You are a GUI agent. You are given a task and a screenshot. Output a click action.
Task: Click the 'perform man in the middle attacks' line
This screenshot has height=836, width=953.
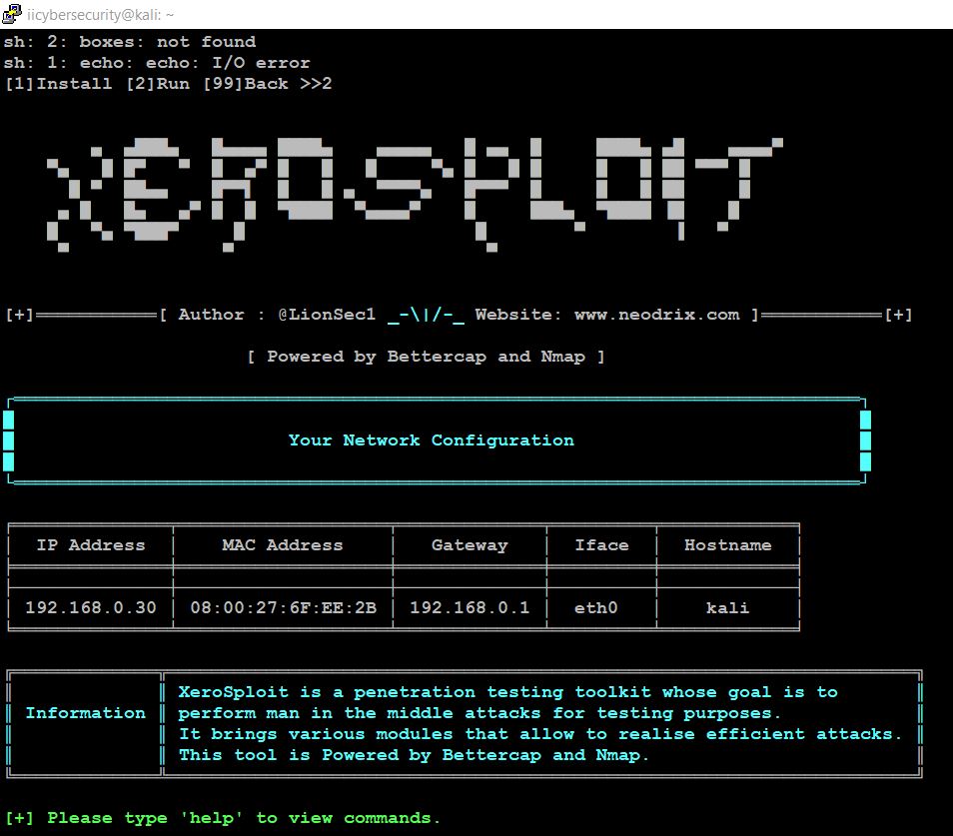point(479,713)
